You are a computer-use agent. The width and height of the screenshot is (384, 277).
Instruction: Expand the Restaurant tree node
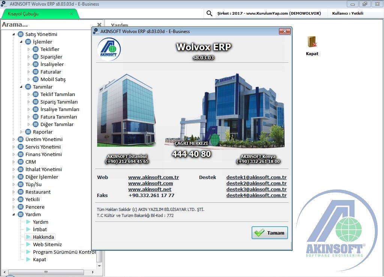[14, 192]
